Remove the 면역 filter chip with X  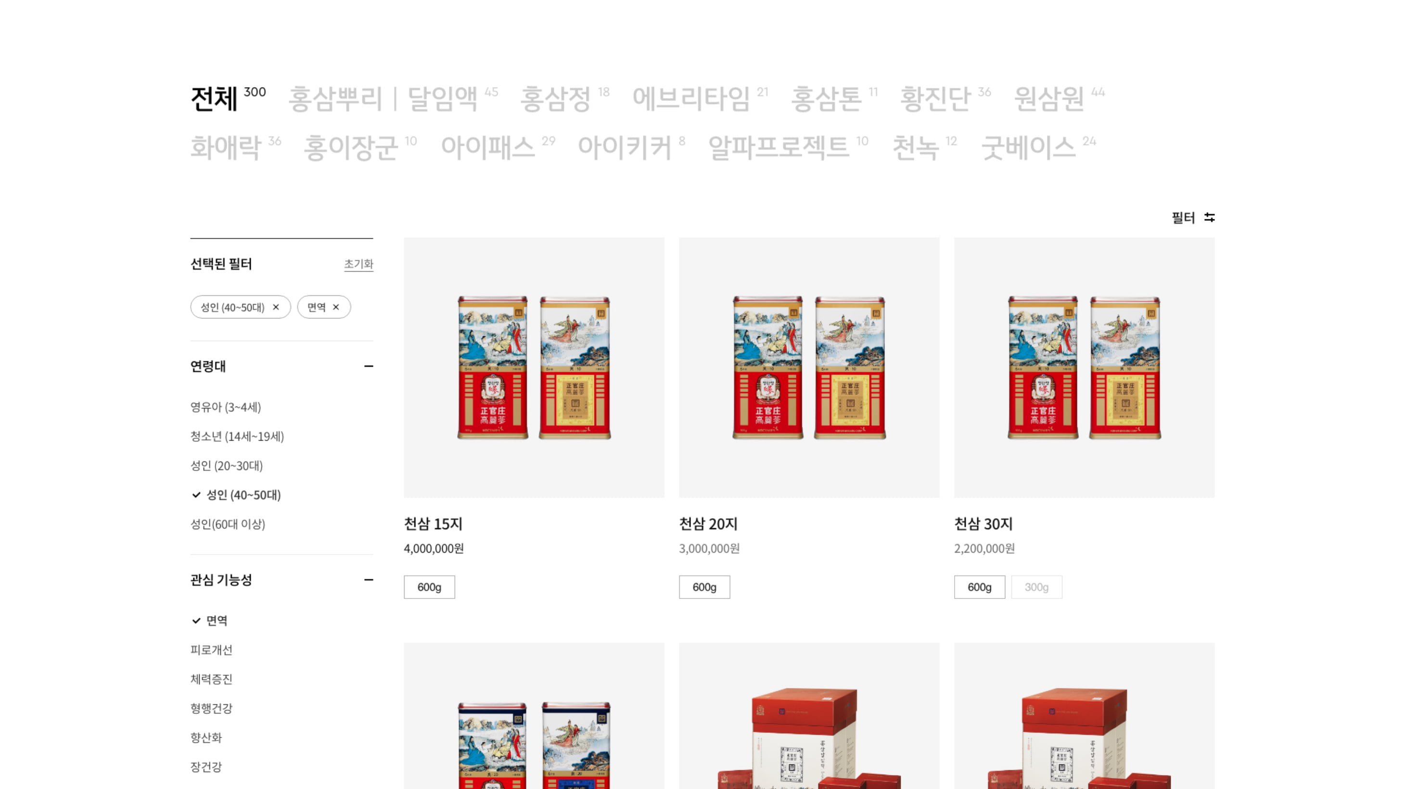(x=336, y=307)
